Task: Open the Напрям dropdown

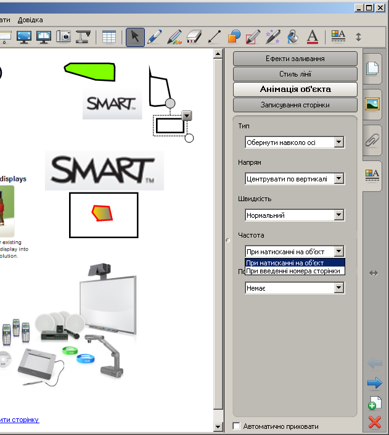Action: pyautogui.click(x=295, y=179)
